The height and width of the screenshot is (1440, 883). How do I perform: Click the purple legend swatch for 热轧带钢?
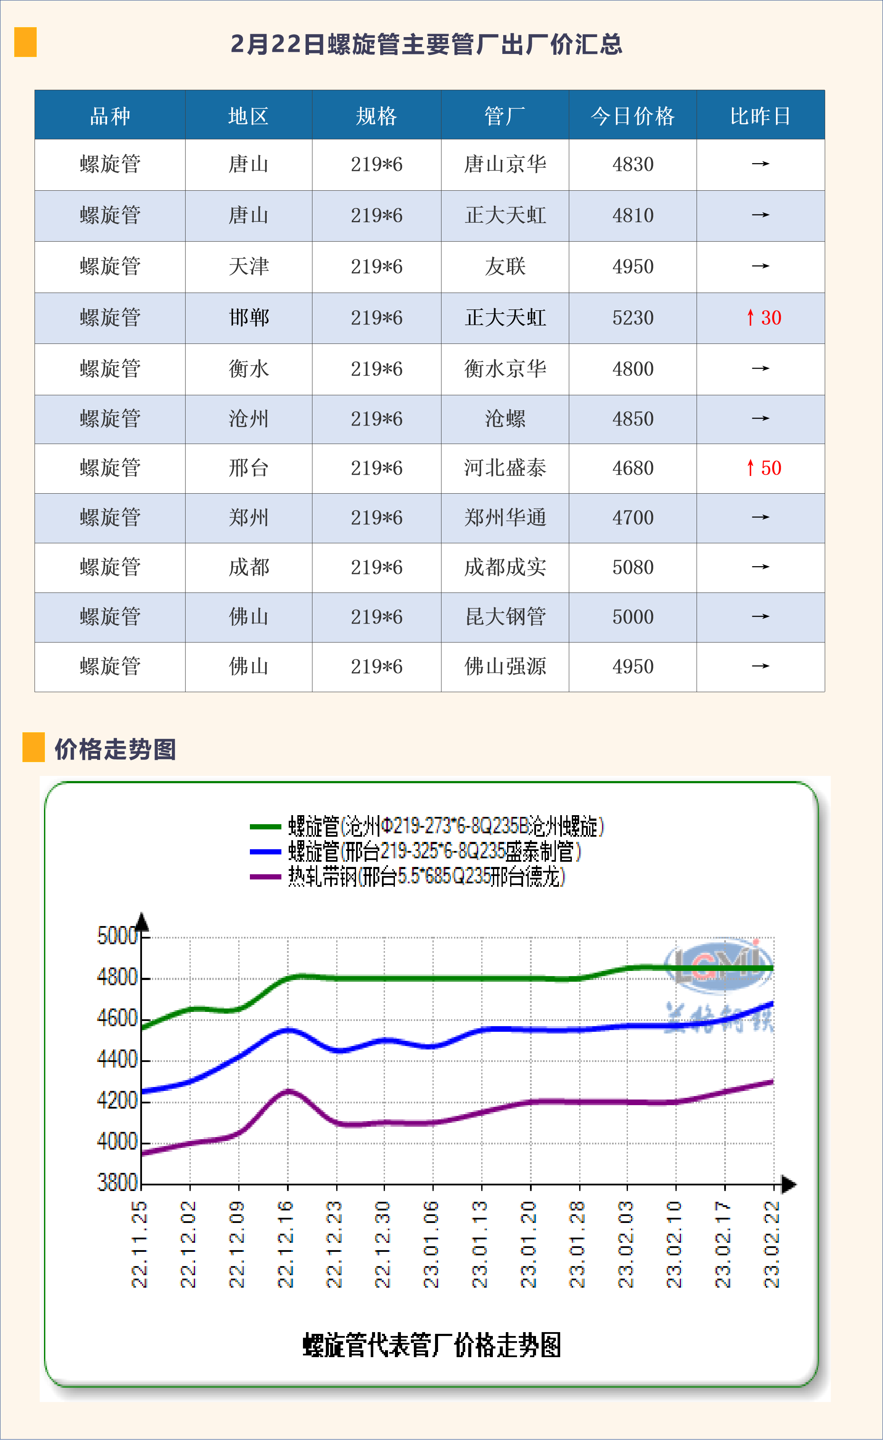(x=265, y=876)
